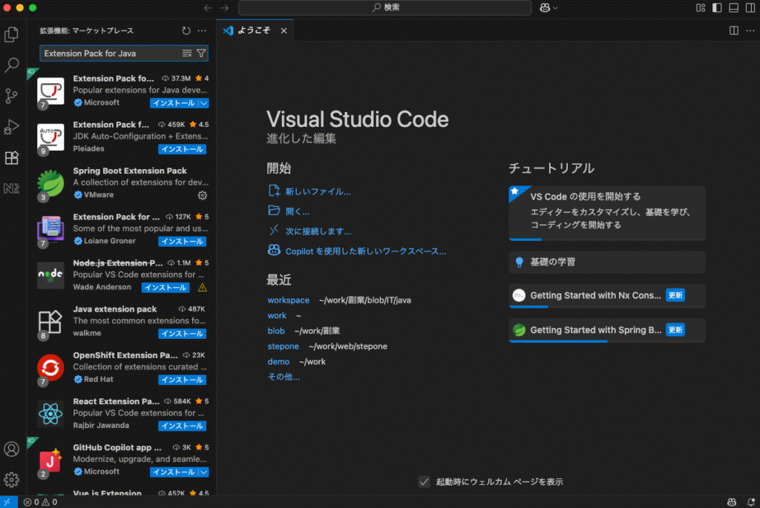Click the warning icon on Node.js Extension Pack

(x=202, y=288)
